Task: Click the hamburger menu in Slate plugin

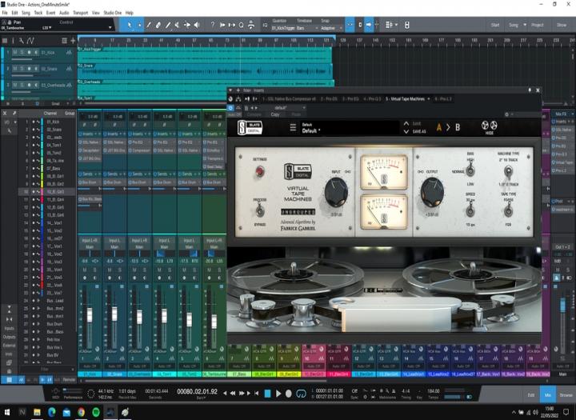Action: pyautogui.click(x=293, y=127)
